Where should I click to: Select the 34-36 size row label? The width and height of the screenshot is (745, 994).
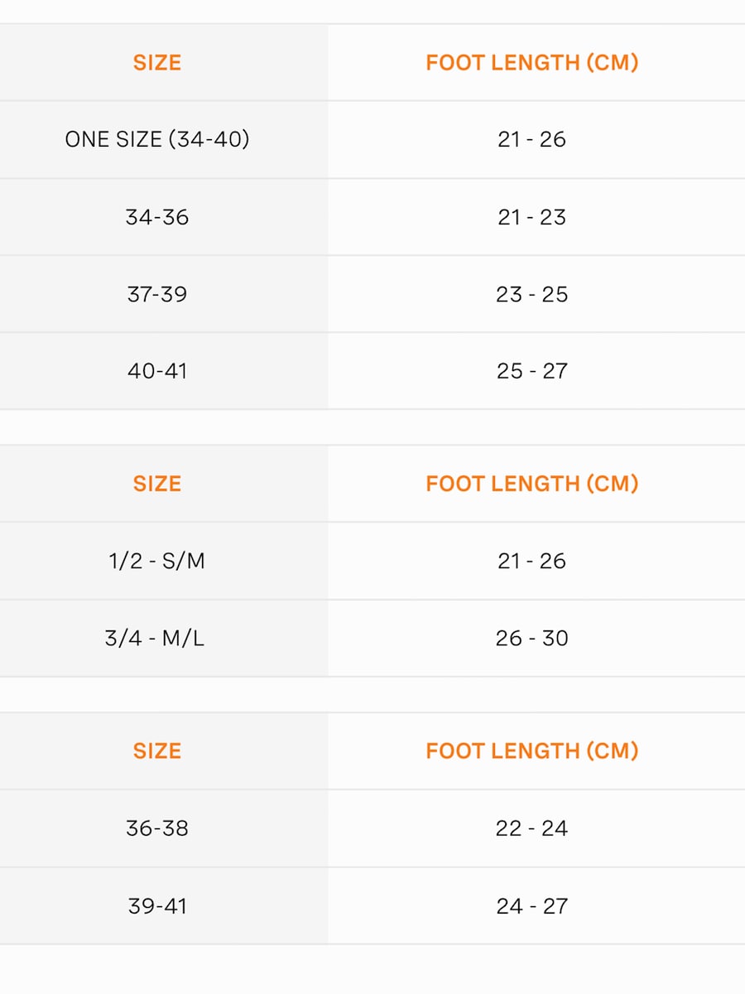157,217
